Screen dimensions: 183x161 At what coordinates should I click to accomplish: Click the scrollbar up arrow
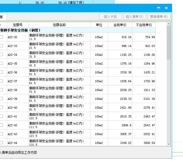[x=169, y=24]
